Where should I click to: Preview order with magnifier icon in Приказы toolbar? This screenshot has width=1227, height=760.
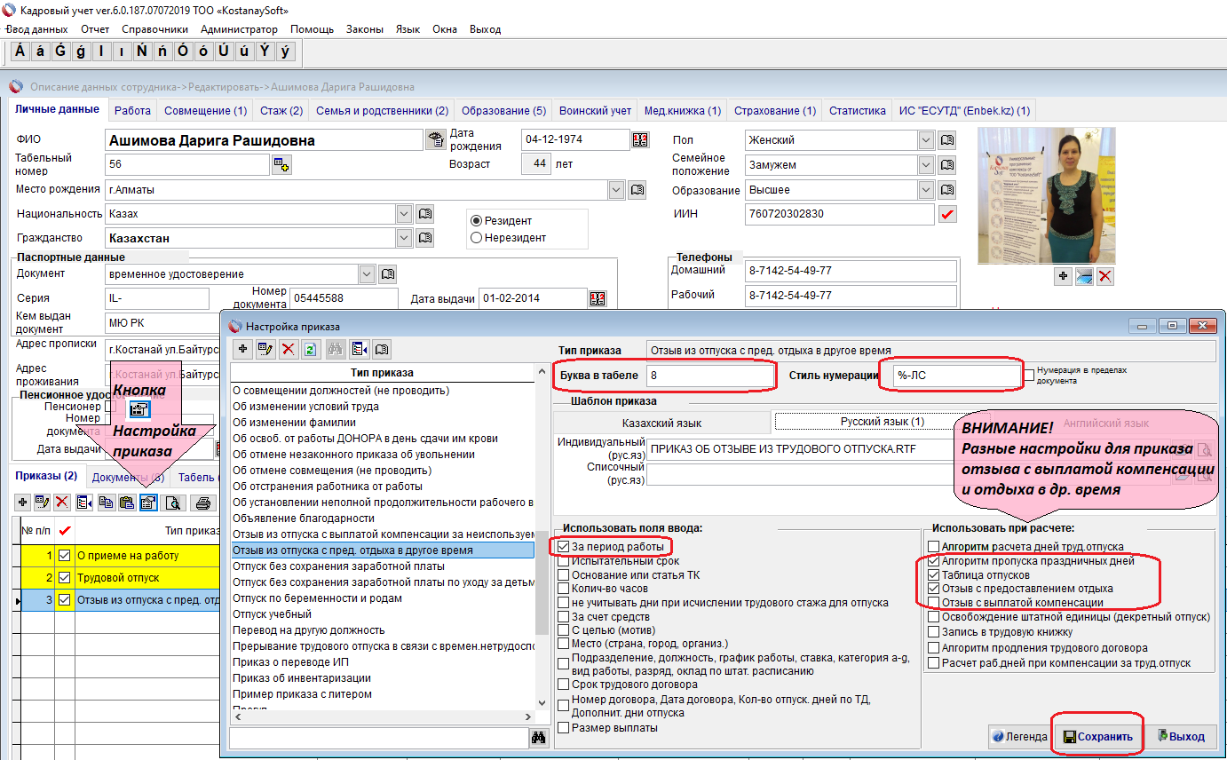pos(173,503)
